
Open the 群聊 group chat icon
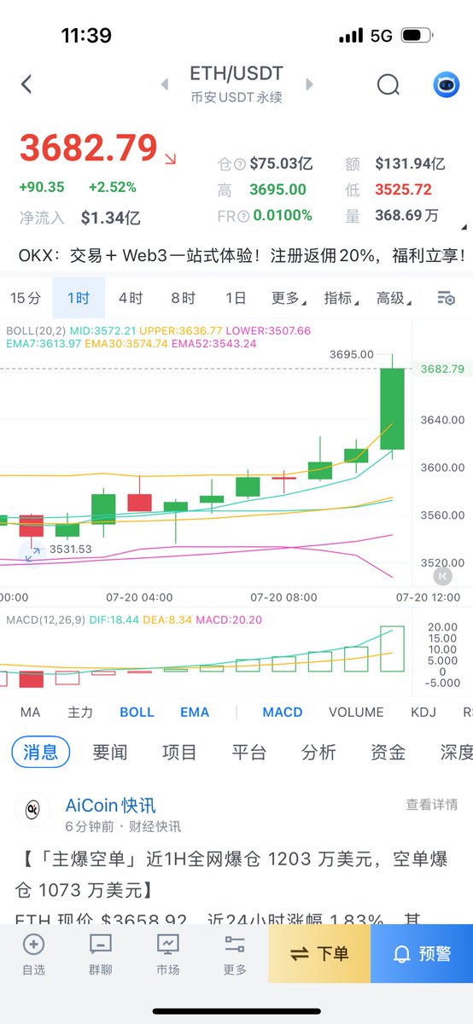[101, 945]
